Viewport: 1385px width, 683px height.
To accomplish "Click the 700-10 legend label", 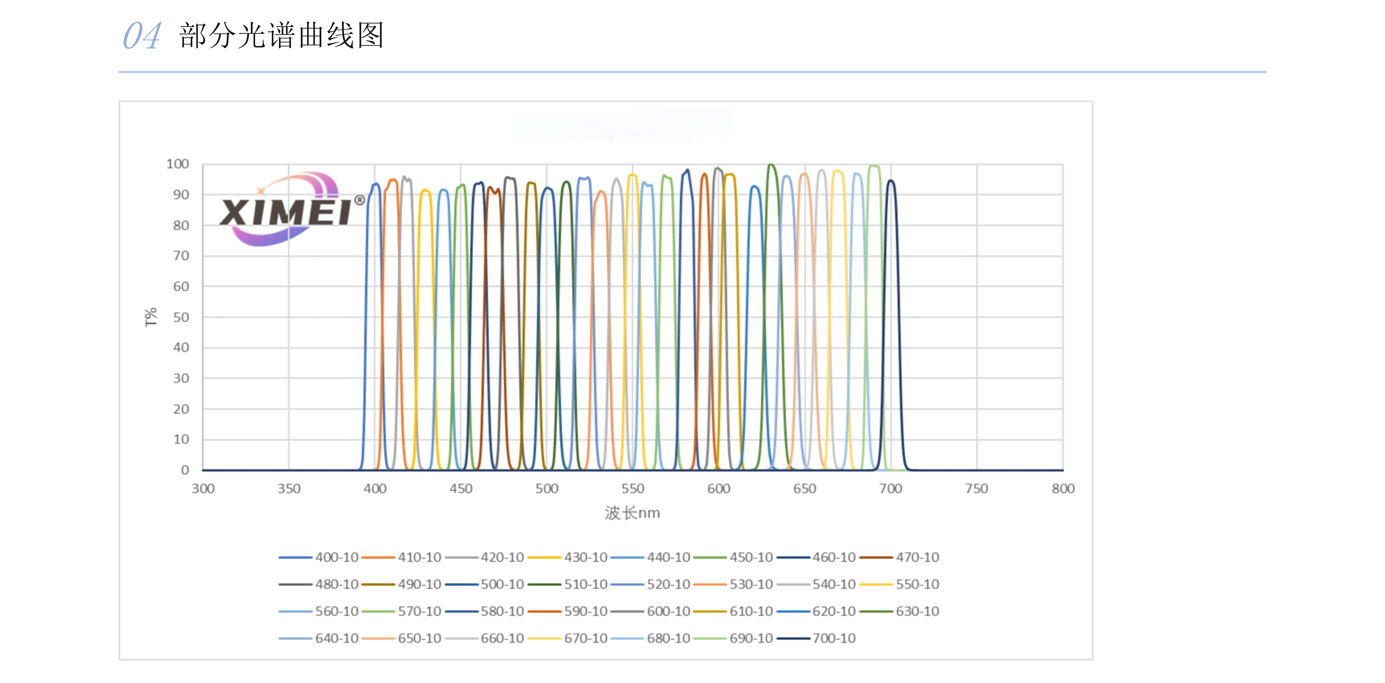I will [834, 638].
